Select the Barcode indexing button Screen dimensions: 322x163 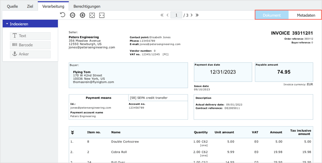tap(30, 45)
